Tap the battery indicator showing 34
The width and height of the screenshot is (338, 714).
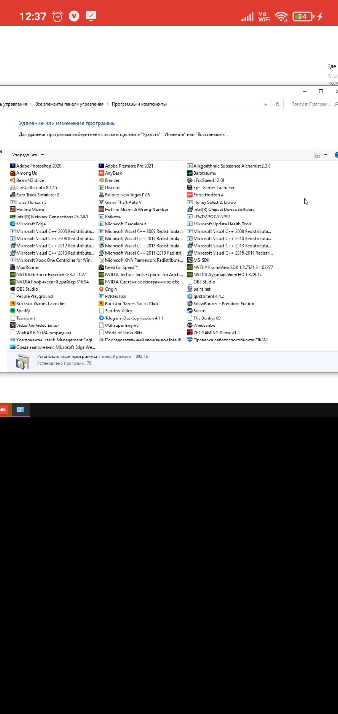pos(303,16)
